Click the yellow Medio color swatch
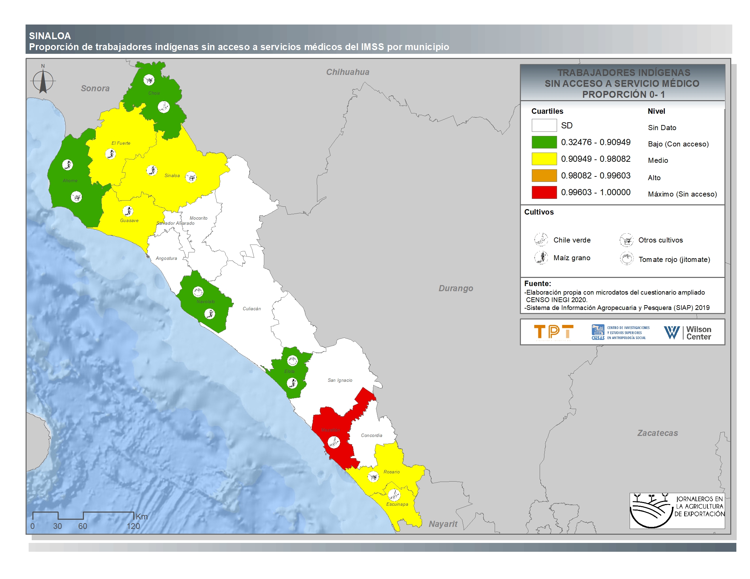 pyautogui.click(x=544, y=159)
